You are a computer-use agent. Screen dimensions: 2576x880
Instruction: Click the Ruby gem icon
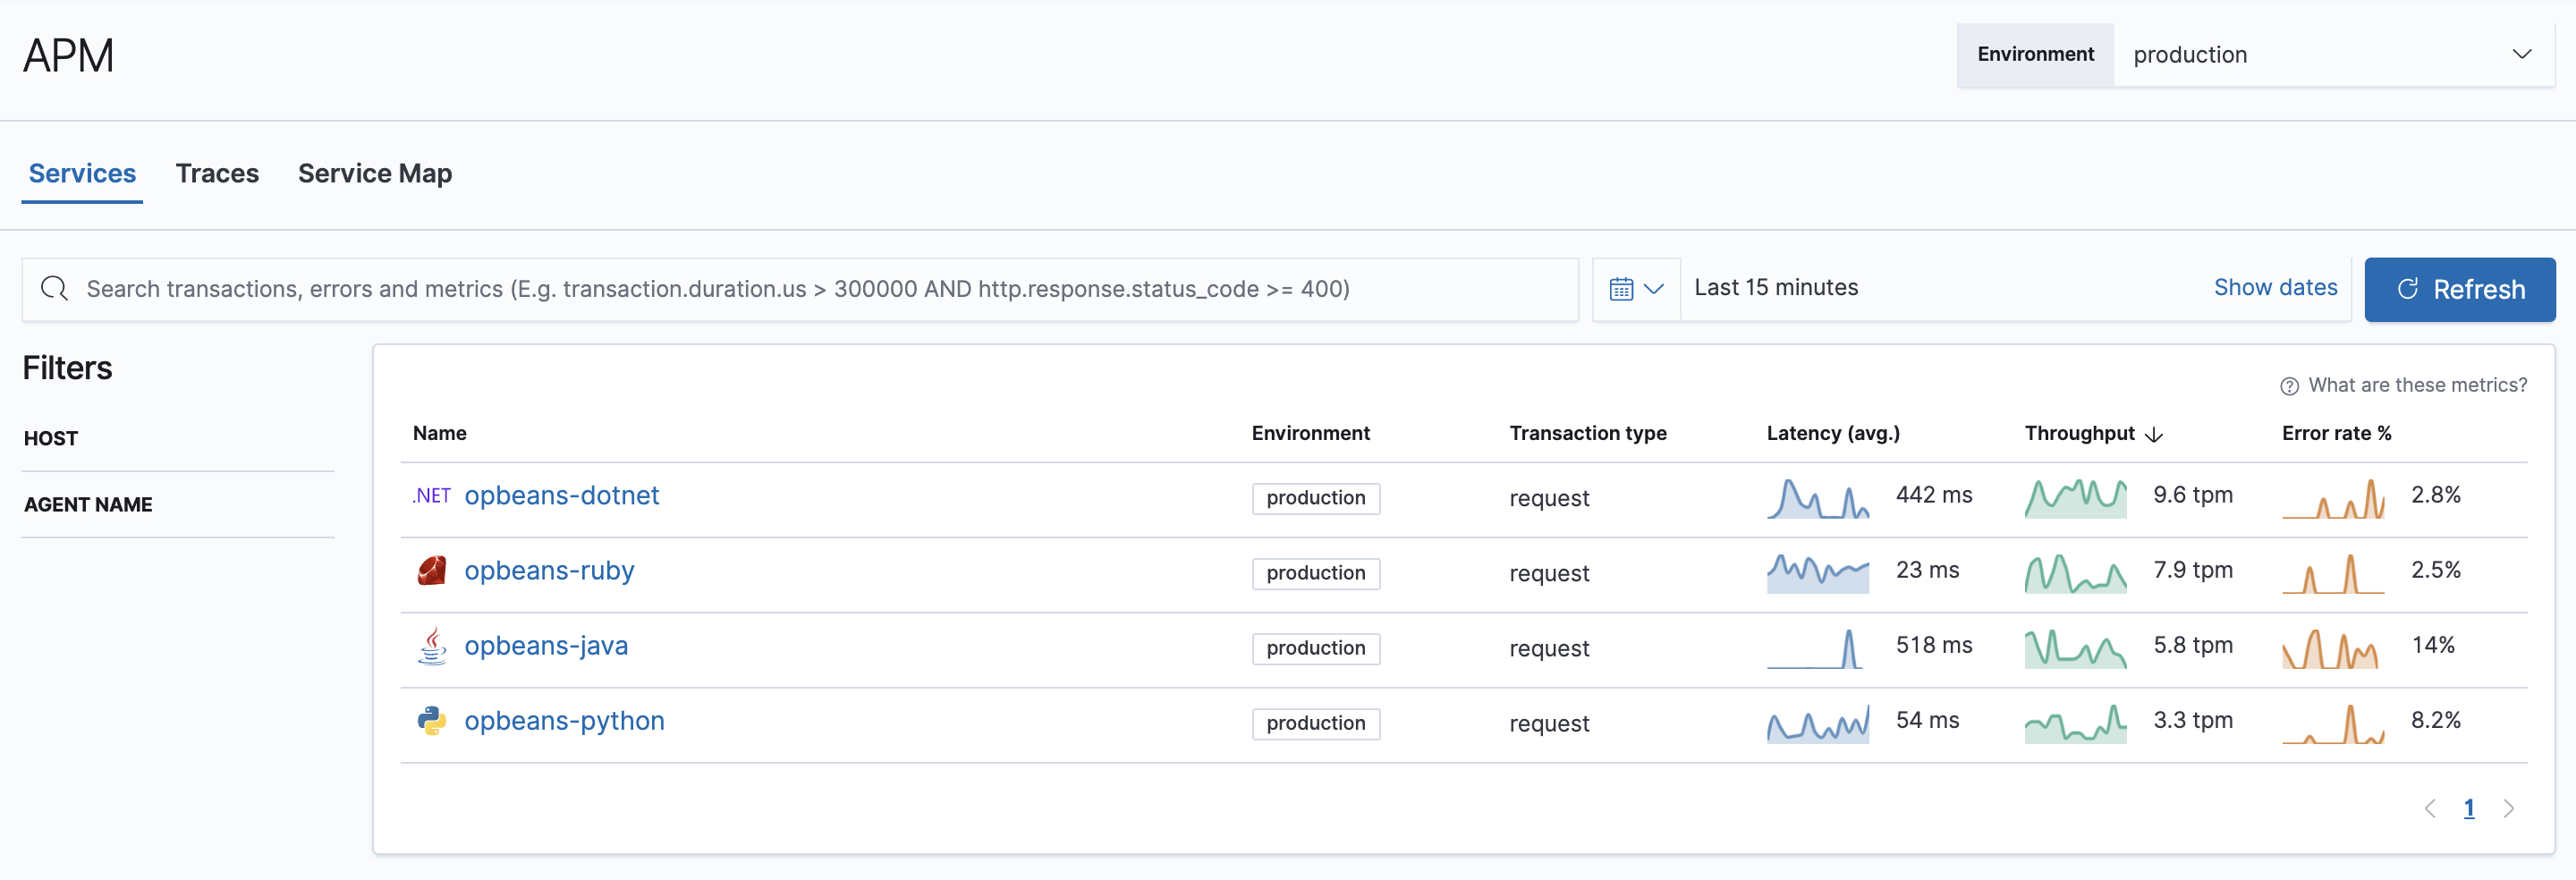(431, 571)
